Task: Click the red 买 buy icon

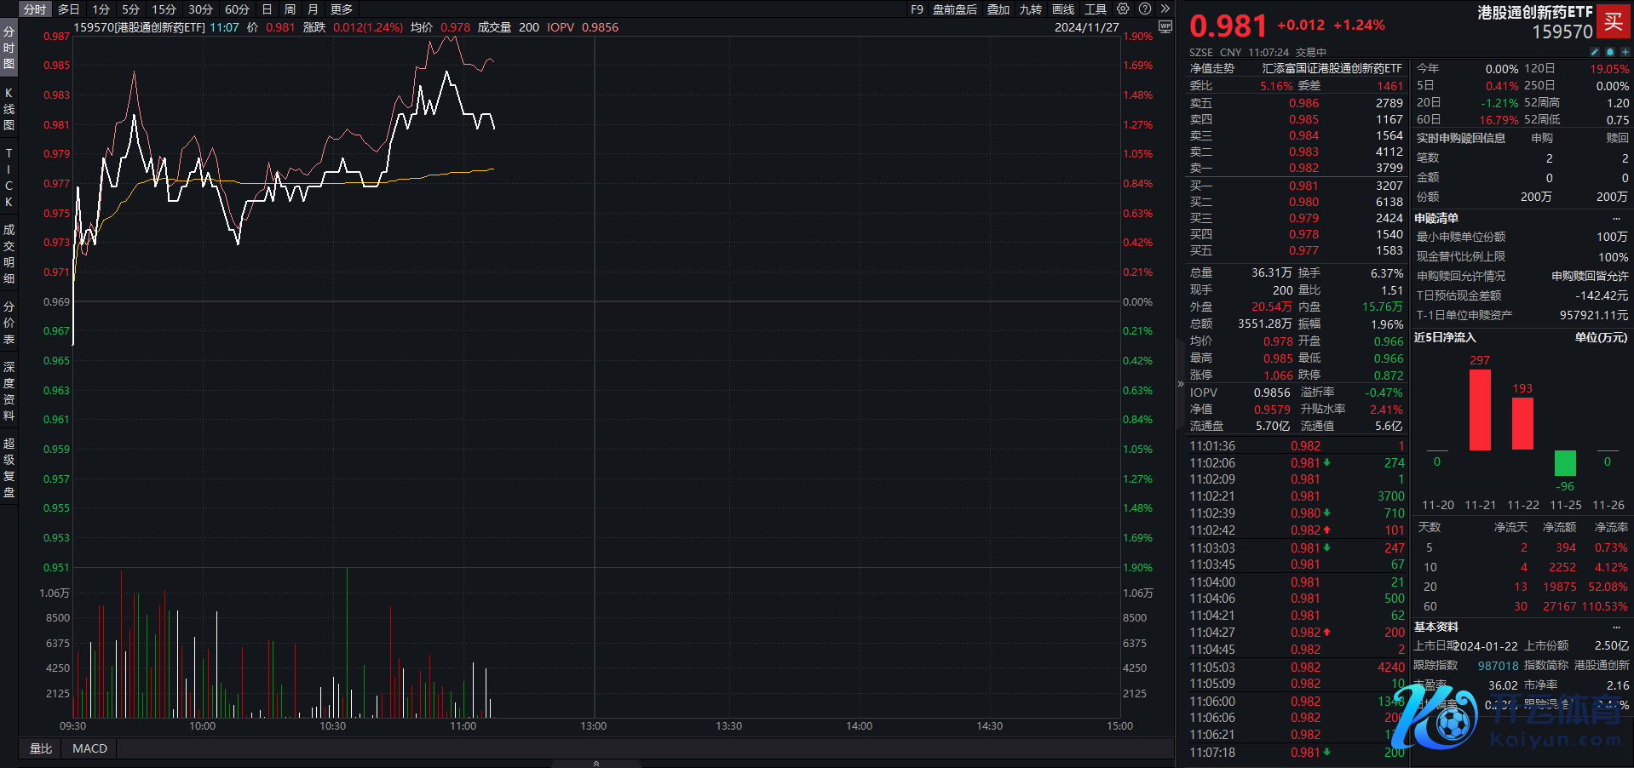Action: click(x=1614, y=21)
